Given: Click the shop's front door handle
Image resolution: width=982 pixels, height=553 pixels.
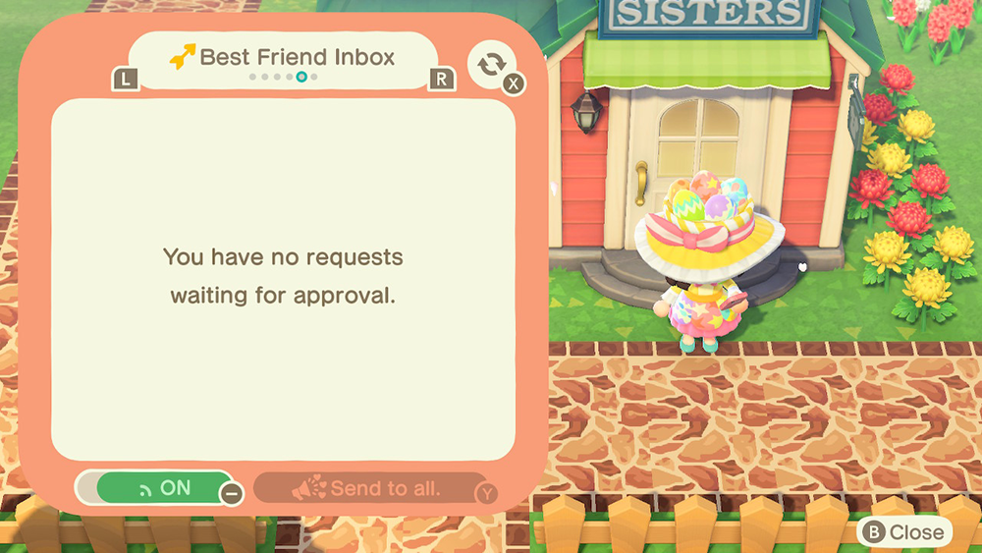Looking at the screenshot, I should tap(640, 183).
